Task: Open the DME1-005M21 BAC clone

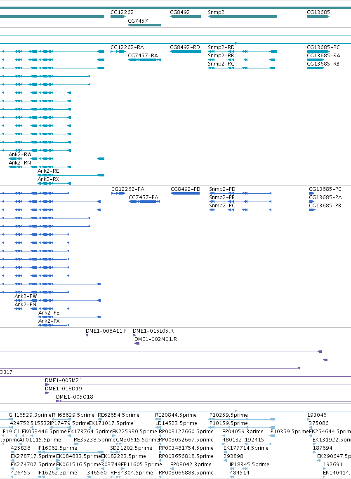Action: click(64, 380)
